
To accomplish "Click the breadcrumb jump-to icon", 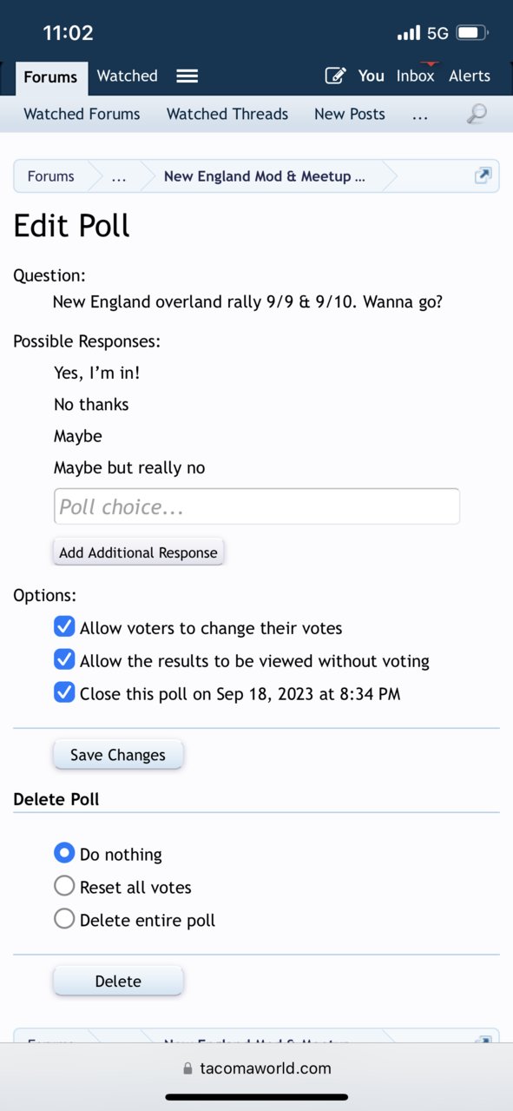I will click(x=483, y=175).
